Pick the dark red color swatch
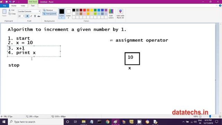The height and width of the screenshot is (125, 222). (x=81, y=10)
